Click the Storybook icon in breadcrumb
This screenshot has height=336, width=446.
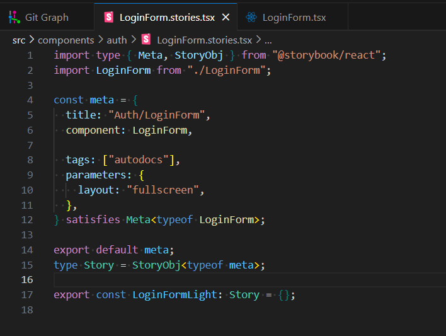146,39
